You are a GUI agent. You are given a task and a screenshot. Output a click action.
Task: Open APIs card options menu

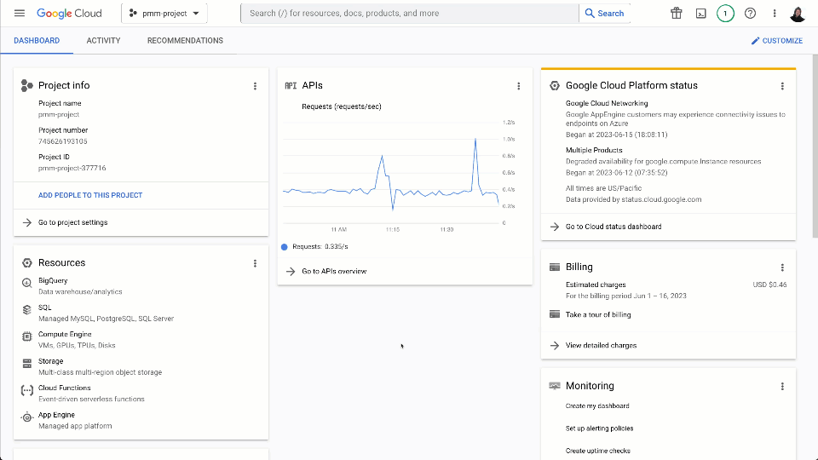click(x=518, y=86)
